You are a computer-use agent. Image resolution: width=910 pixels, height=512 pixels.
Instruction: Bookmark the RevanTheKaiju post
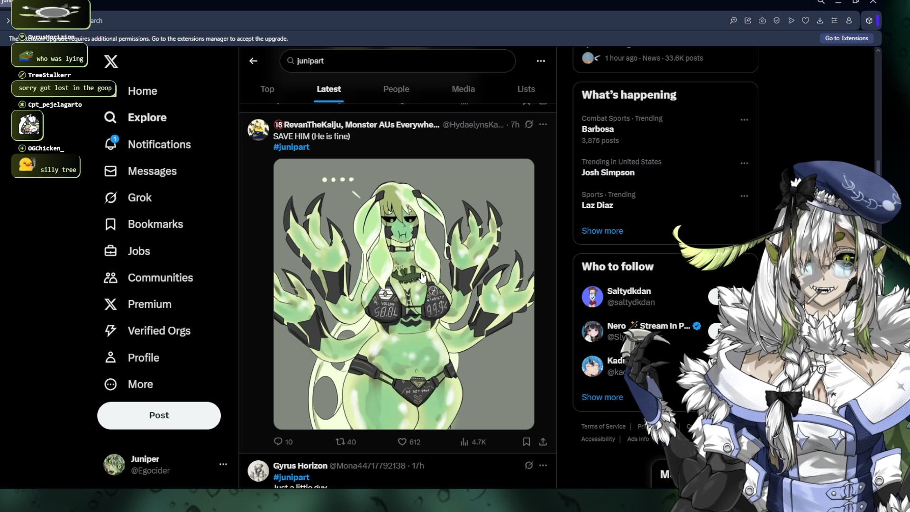point(526,441)
